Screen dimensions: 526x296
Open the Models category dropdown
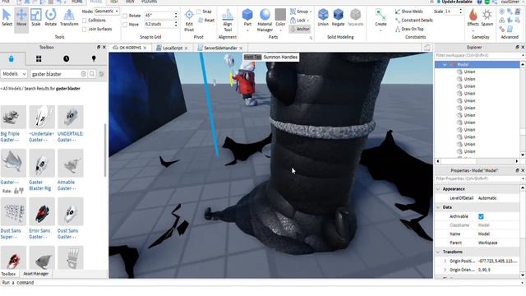14,74
